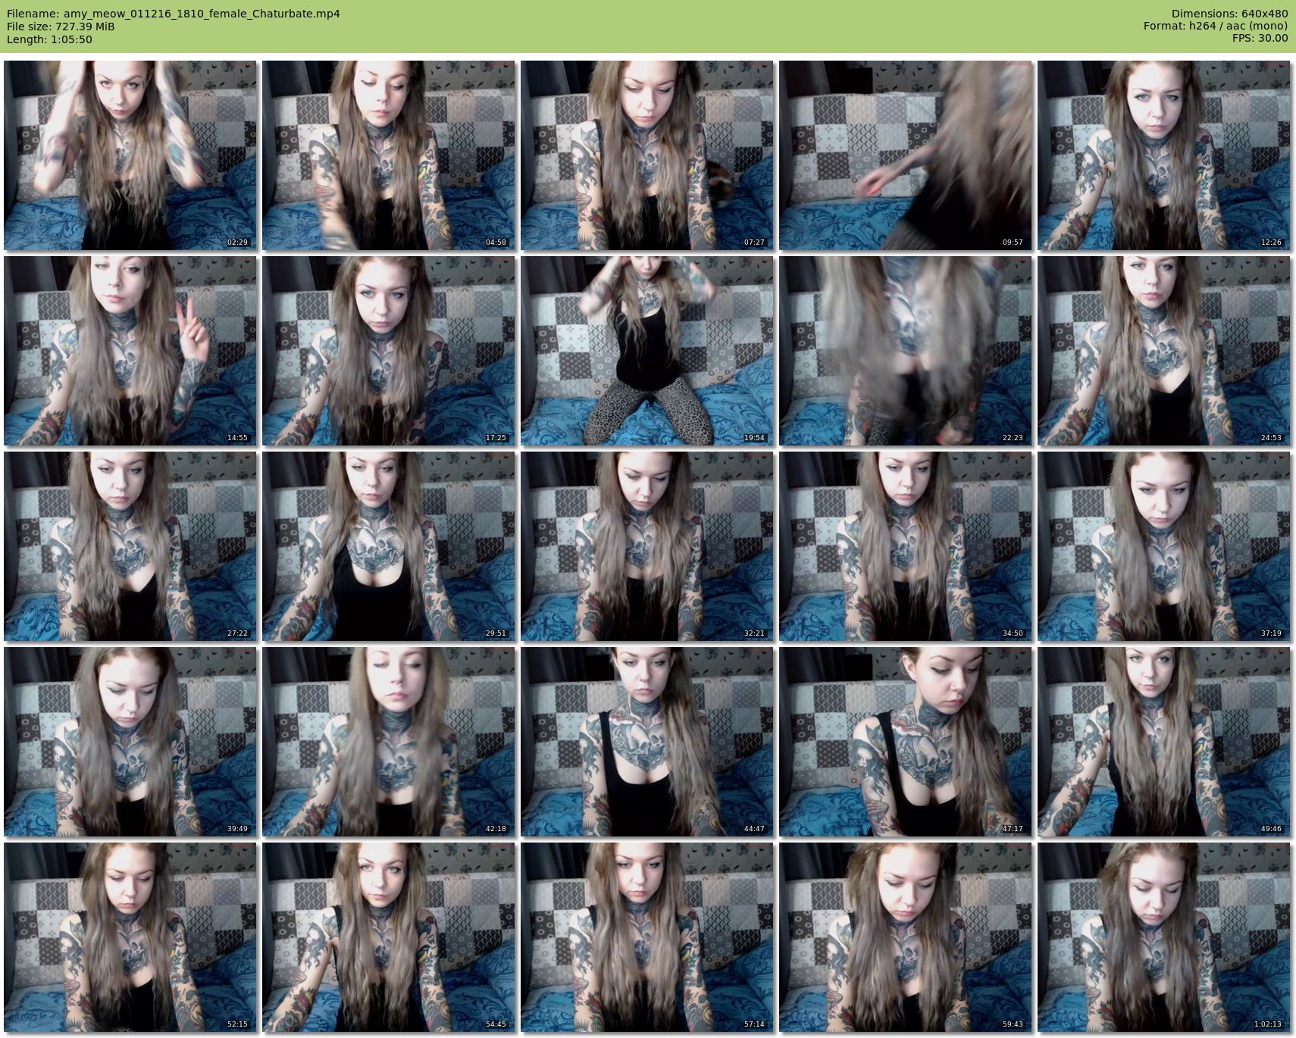Pick the preview frame marked 47:17

906,742
